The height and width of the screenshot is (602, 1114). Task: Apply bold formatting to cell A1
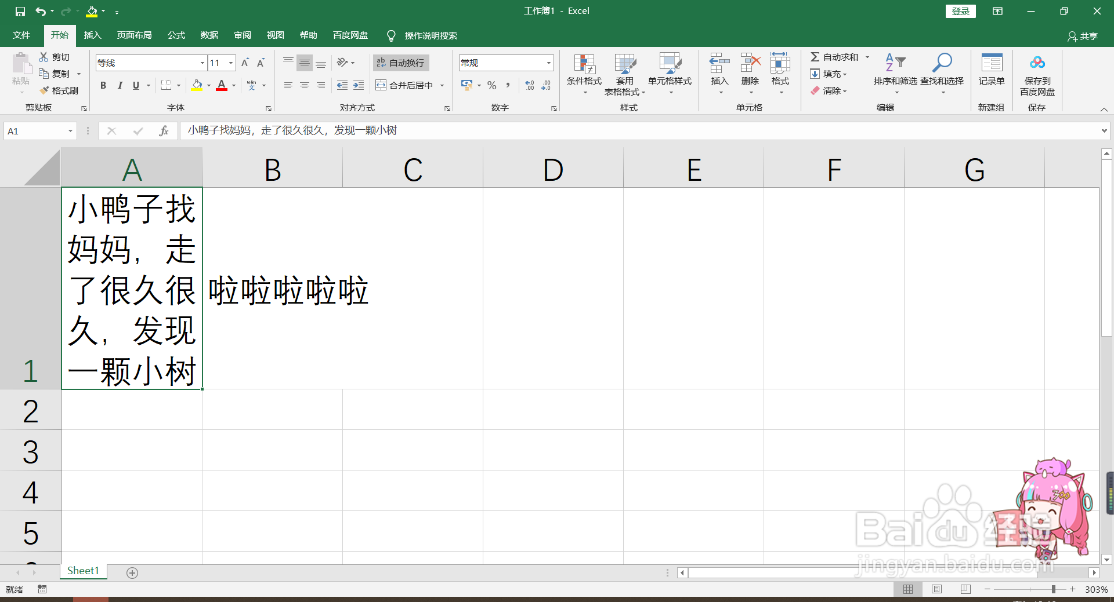click(x=103, y=85)
